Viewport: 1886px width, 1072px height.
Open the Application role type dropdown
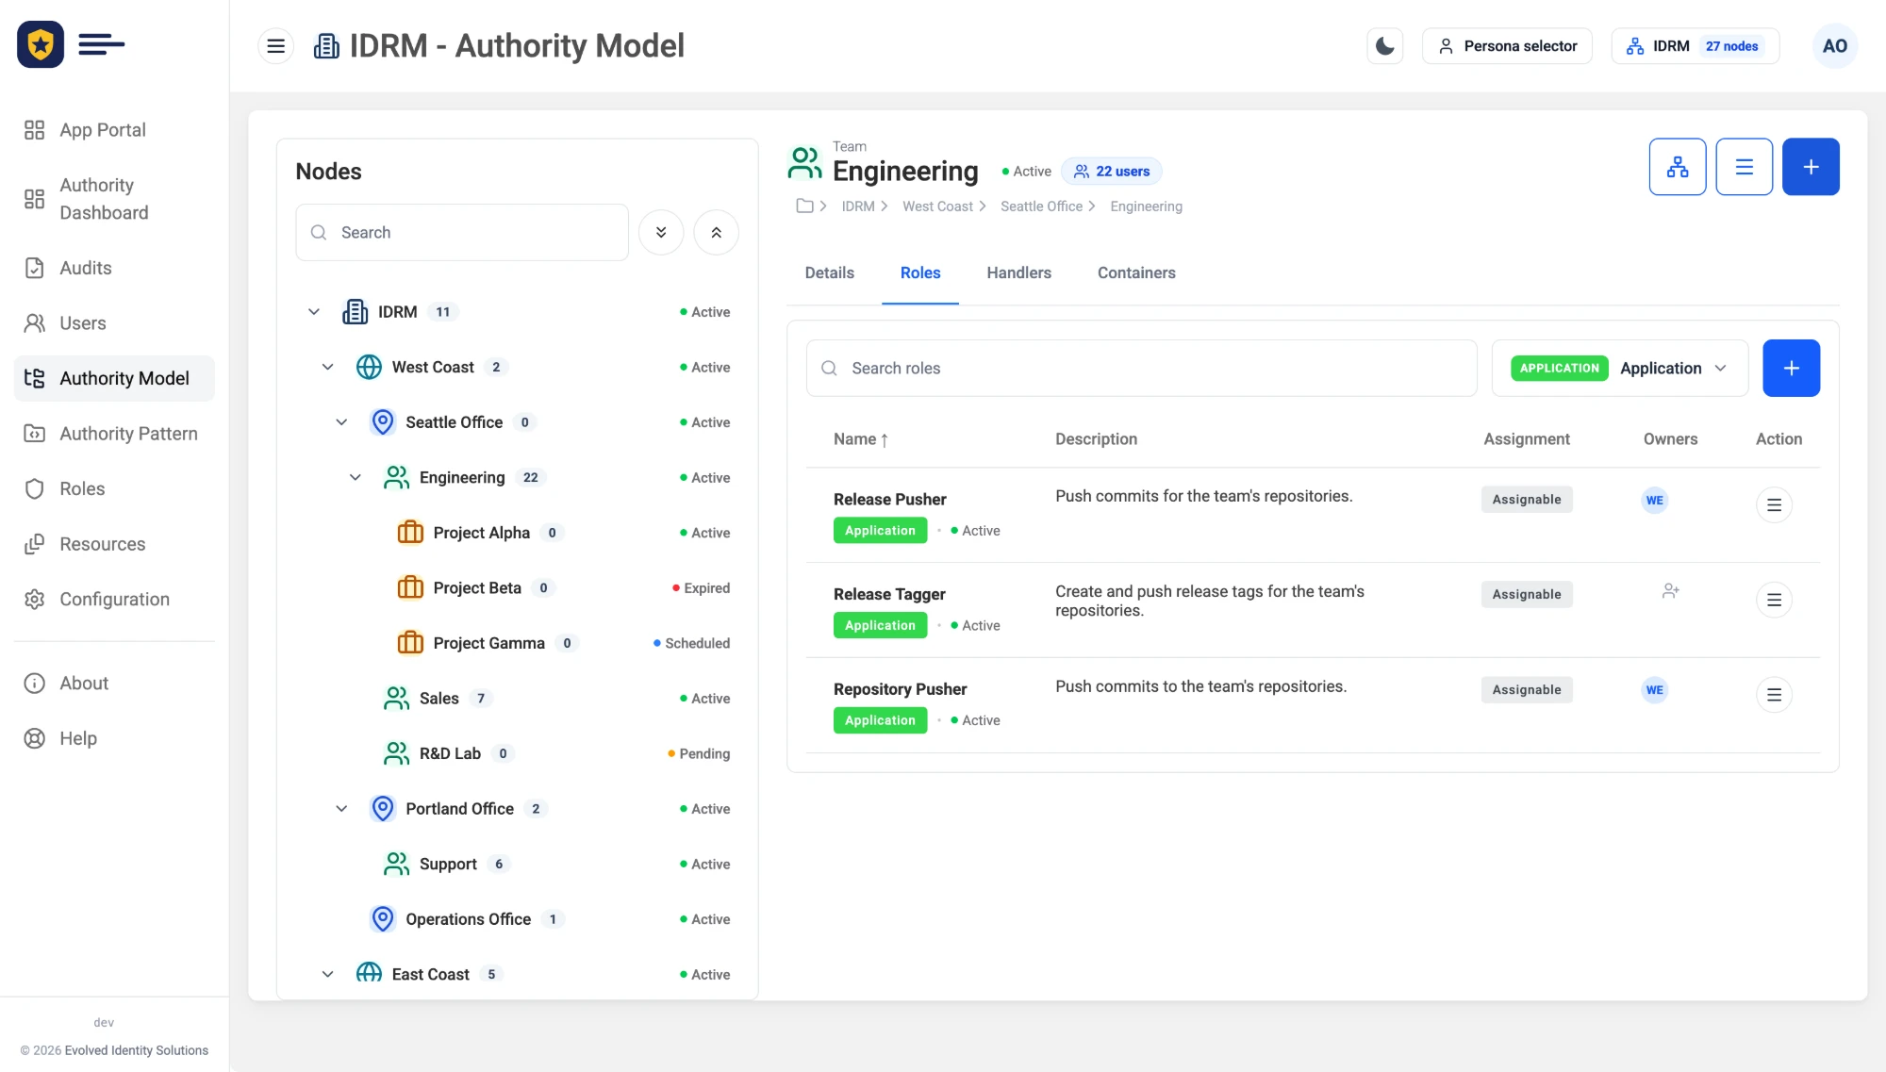[1619, 369]
